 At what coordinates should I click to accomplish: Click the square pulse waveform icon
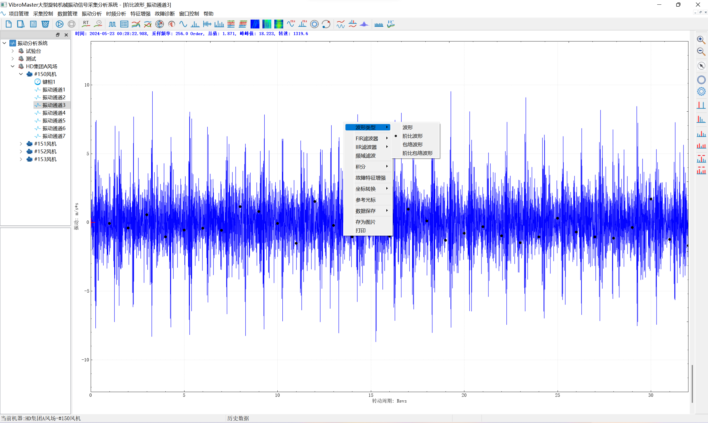112,24
